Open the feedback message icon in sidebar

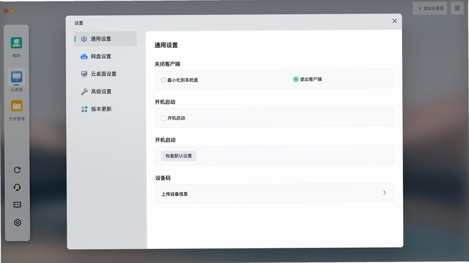click(18, 205)
